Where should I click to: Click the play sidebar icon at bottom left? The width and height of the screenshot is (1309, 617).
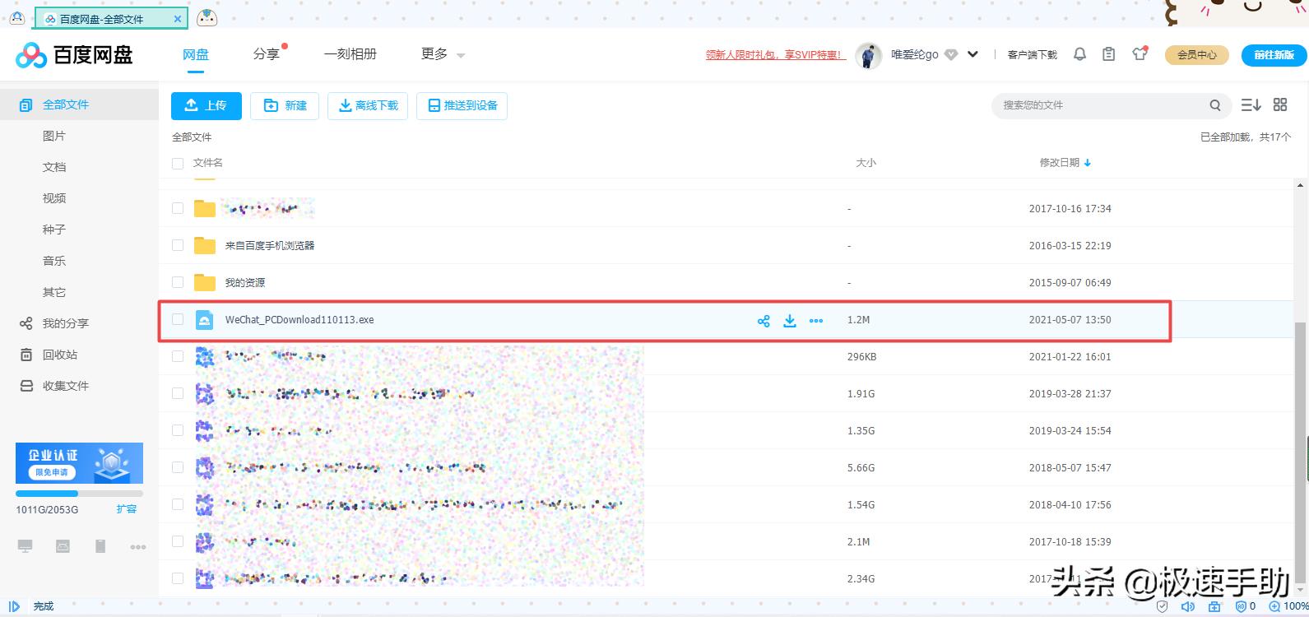14,607
